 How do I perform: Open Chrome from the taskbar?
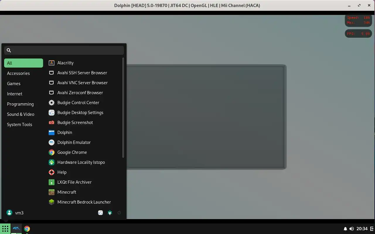(27, 229)
